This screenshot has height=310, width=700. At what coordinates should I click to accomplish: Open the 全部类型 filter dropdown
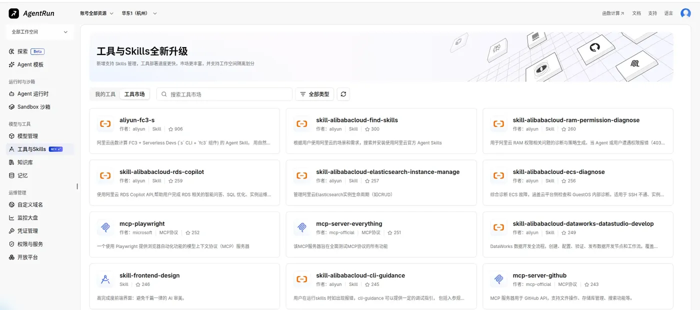pyautogui.click(x=314, y=94)
